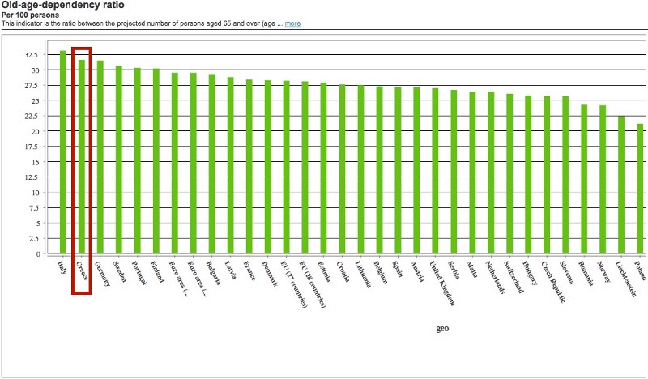This screenshot has width=648, height=379.
Task: Select the Netherlands bar
Action: click(491, 172)
